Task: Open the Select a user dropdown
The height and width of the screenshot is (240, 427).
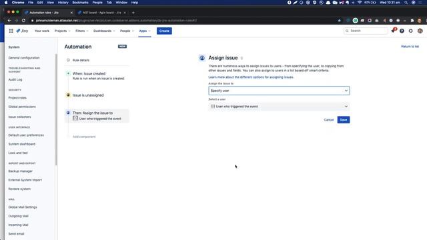Action: coord(279,107)
